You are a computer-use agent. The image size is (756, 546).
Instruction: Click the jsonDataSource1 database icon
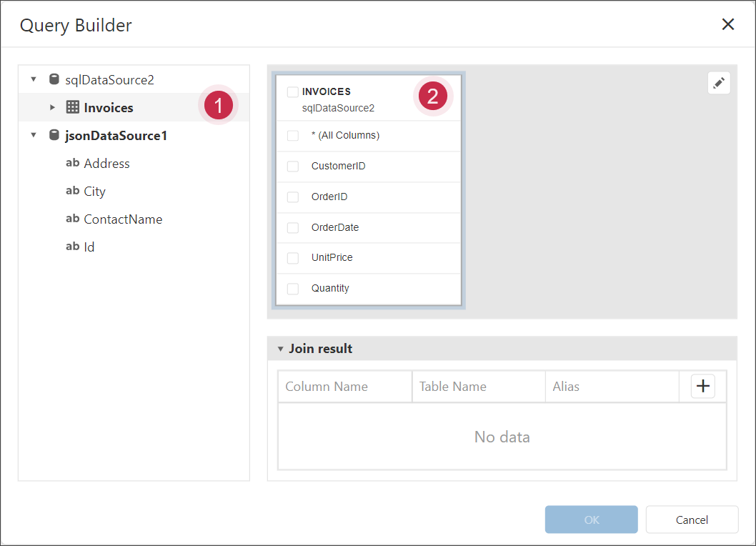click(x=54, y=135)
